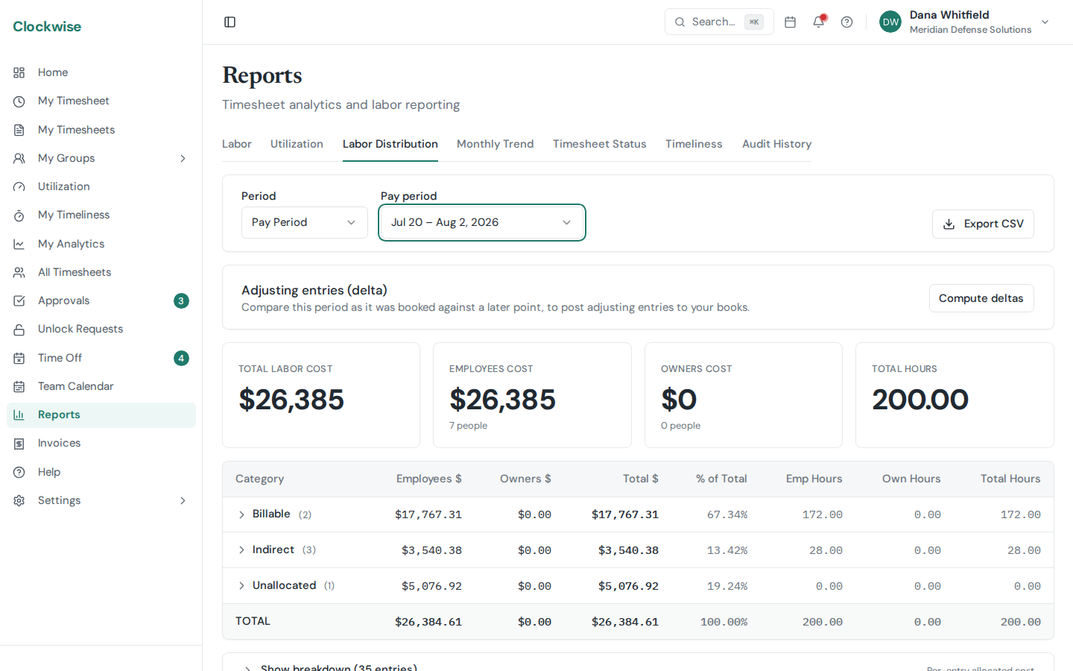The width and height of the screenshot is (1073, 671).
Task: Click the My Timesheets document icon
Action: [x=19, y=130]
